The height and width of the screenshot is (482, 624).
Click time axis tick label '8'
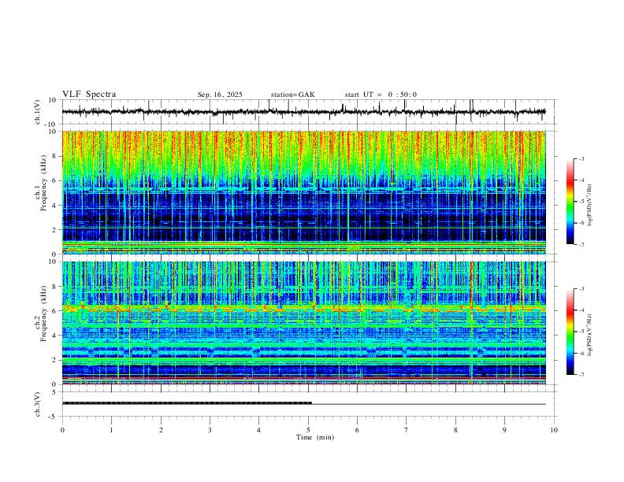(455, 430)
